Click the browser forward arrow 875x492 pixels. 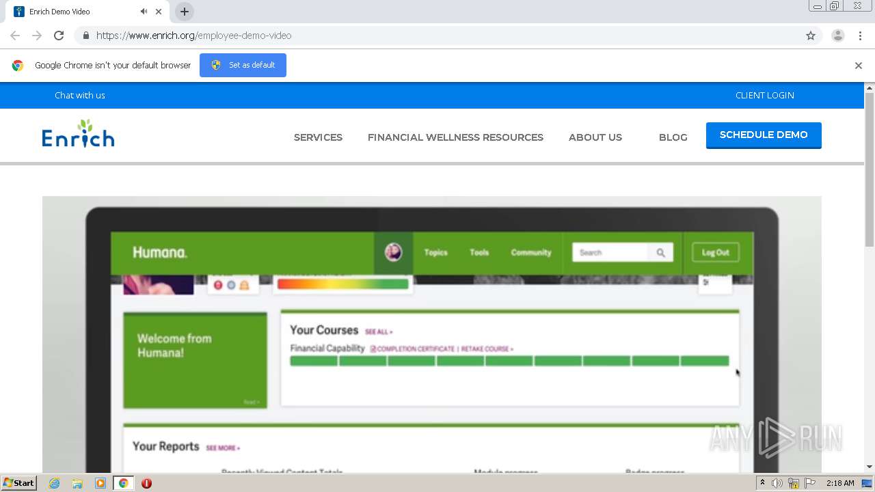coord(37,36)
